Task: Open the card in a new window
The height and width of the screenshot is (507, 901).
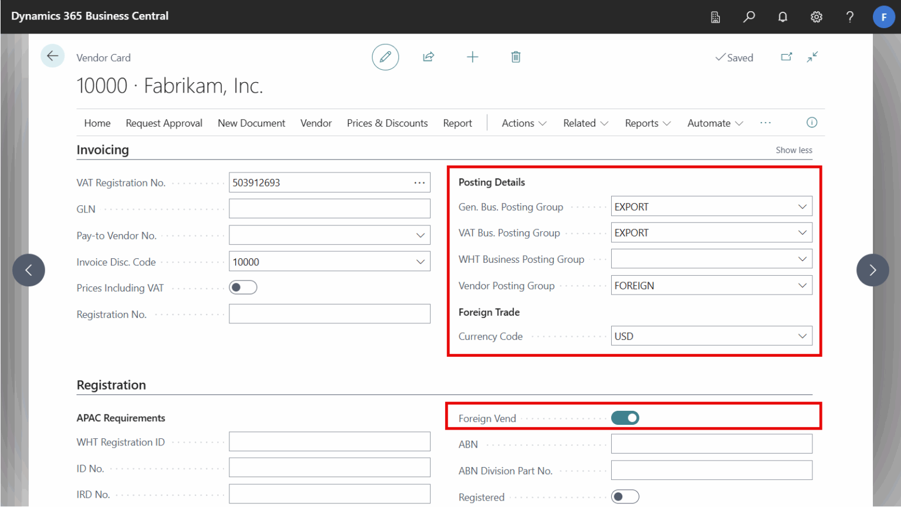Action: [787, 57]
